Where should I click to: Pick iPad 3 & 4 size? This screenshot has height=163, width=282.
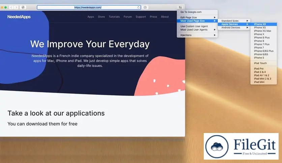point(264,72)
